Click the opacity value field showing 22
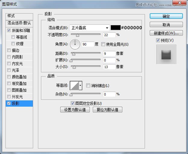The height and width of the screenshot is (154, 188). 109,35
